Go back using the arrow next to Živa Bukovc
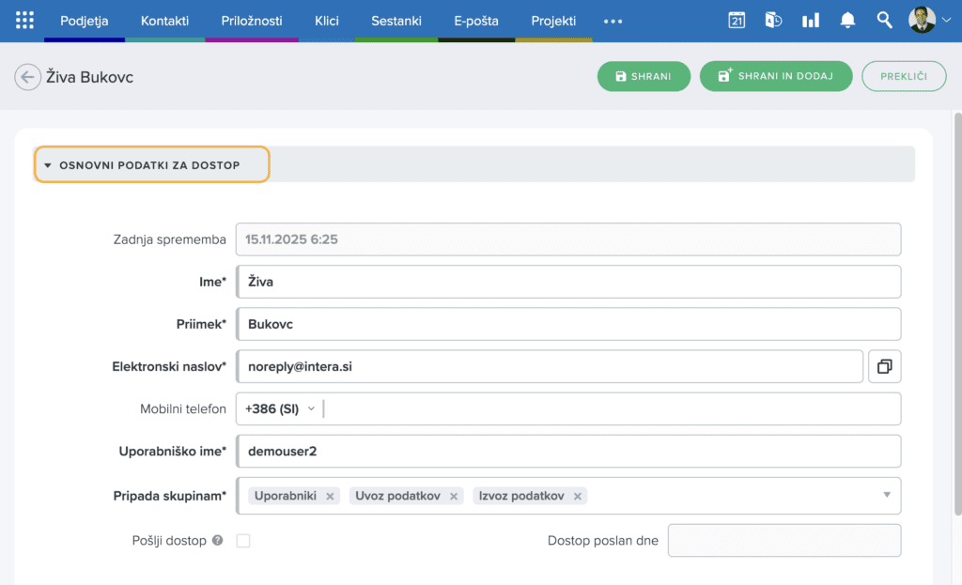Viewport: 962px width, 585px height. [x=27, y=77]
